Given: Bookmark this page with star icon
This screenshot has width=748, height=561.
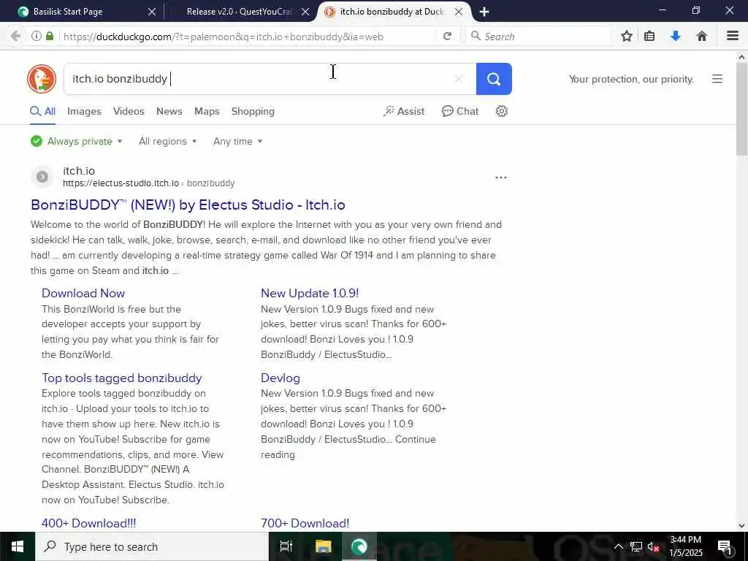Looking at the screenshot, I should [626, 37].
